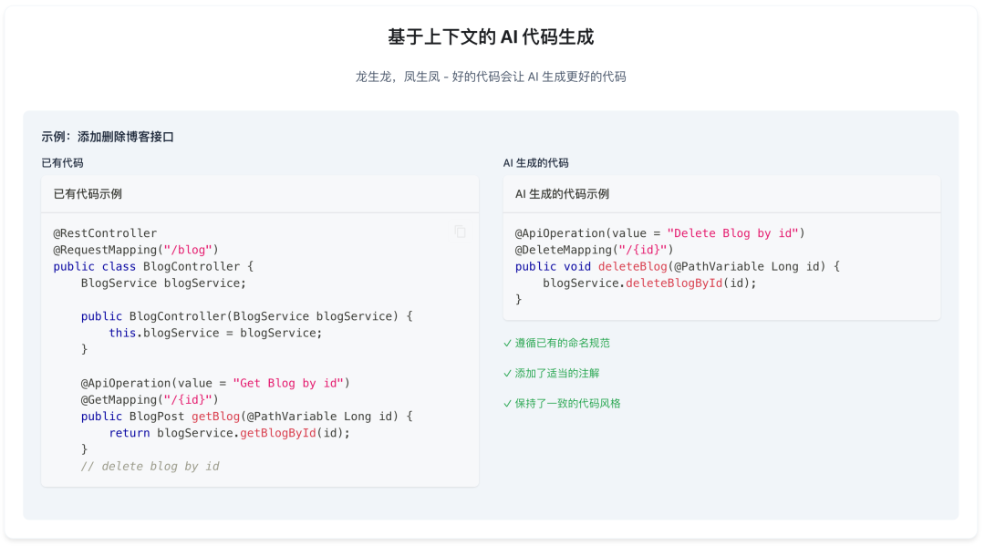This screenshot has width=985, height=546.
Task: Select the AI 生成的代码示例 card header
Action: pos(721,194)
